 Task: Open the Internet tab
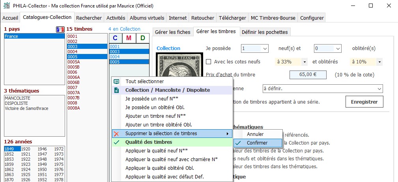(x=178, y=18)
